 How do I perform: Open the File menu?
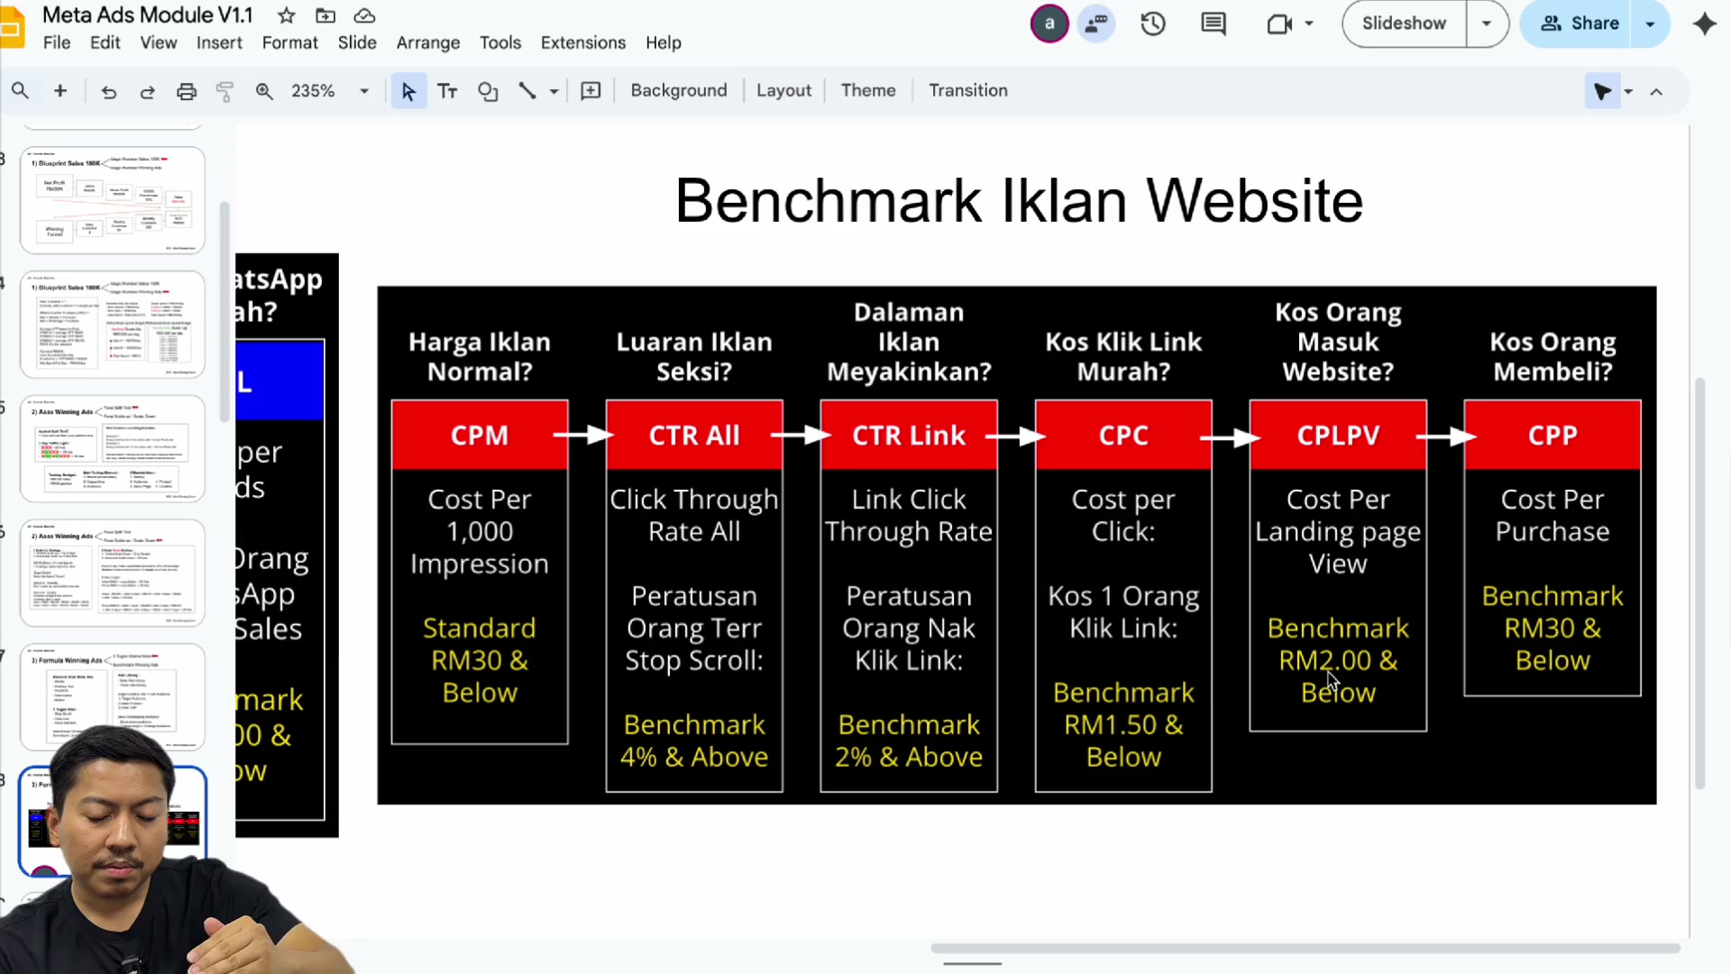point(56,42)
